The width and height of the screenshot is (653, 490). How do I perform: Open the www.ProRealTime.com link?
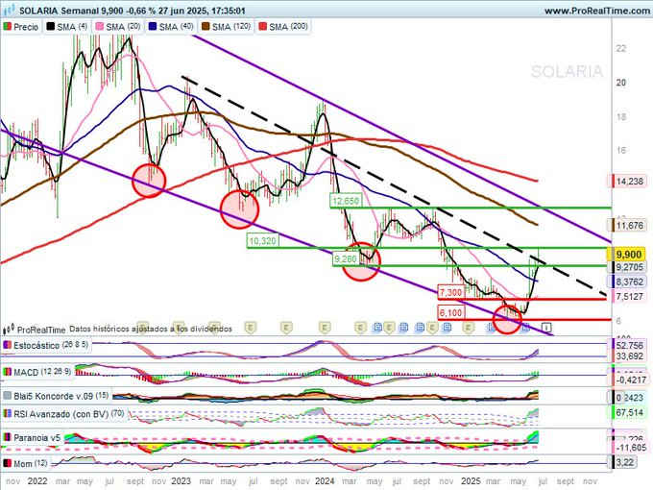pos(596,11)
